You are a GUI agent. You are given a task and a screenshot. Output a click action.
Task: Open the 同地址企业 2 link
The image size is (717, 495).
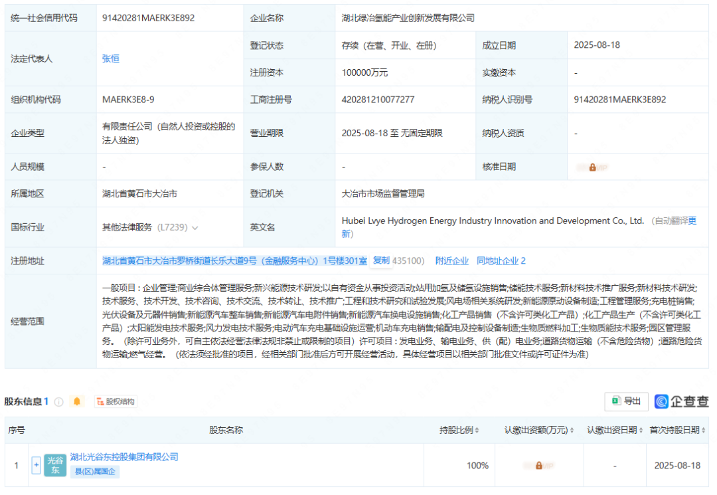(x=501, y=260)
